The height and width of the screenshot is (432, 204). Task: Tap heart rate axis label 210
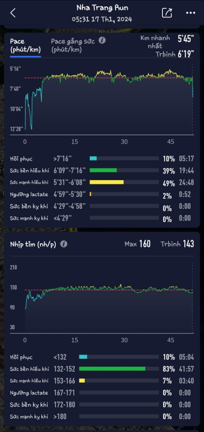tap(14, 267)
